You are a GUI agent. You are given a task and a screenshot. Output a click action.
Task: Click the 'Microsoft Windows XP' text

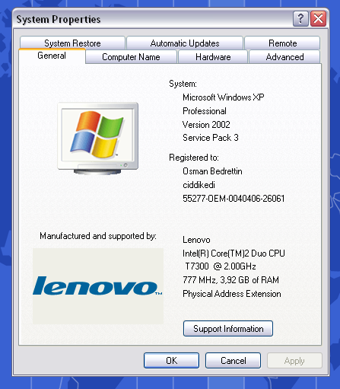(224, 97)
